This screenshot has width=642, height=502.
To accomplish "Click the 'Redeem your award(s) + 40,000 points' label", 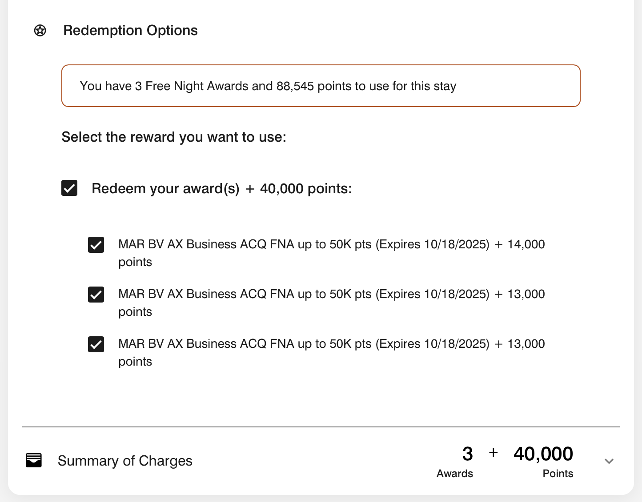I will coord(222,188).
